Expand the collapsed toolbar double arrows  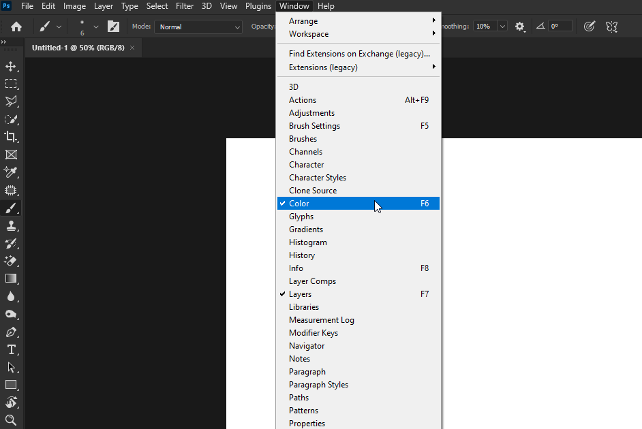[x=3, y=42]
